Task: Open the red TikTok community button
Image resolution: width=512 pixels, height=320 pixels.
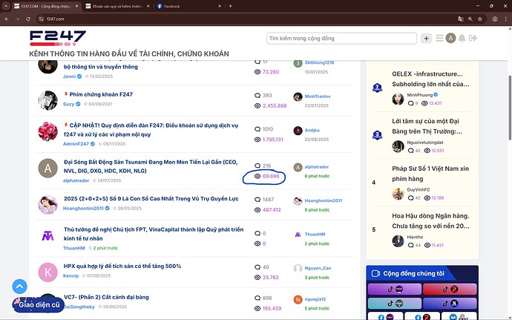Action: point(450,290)
